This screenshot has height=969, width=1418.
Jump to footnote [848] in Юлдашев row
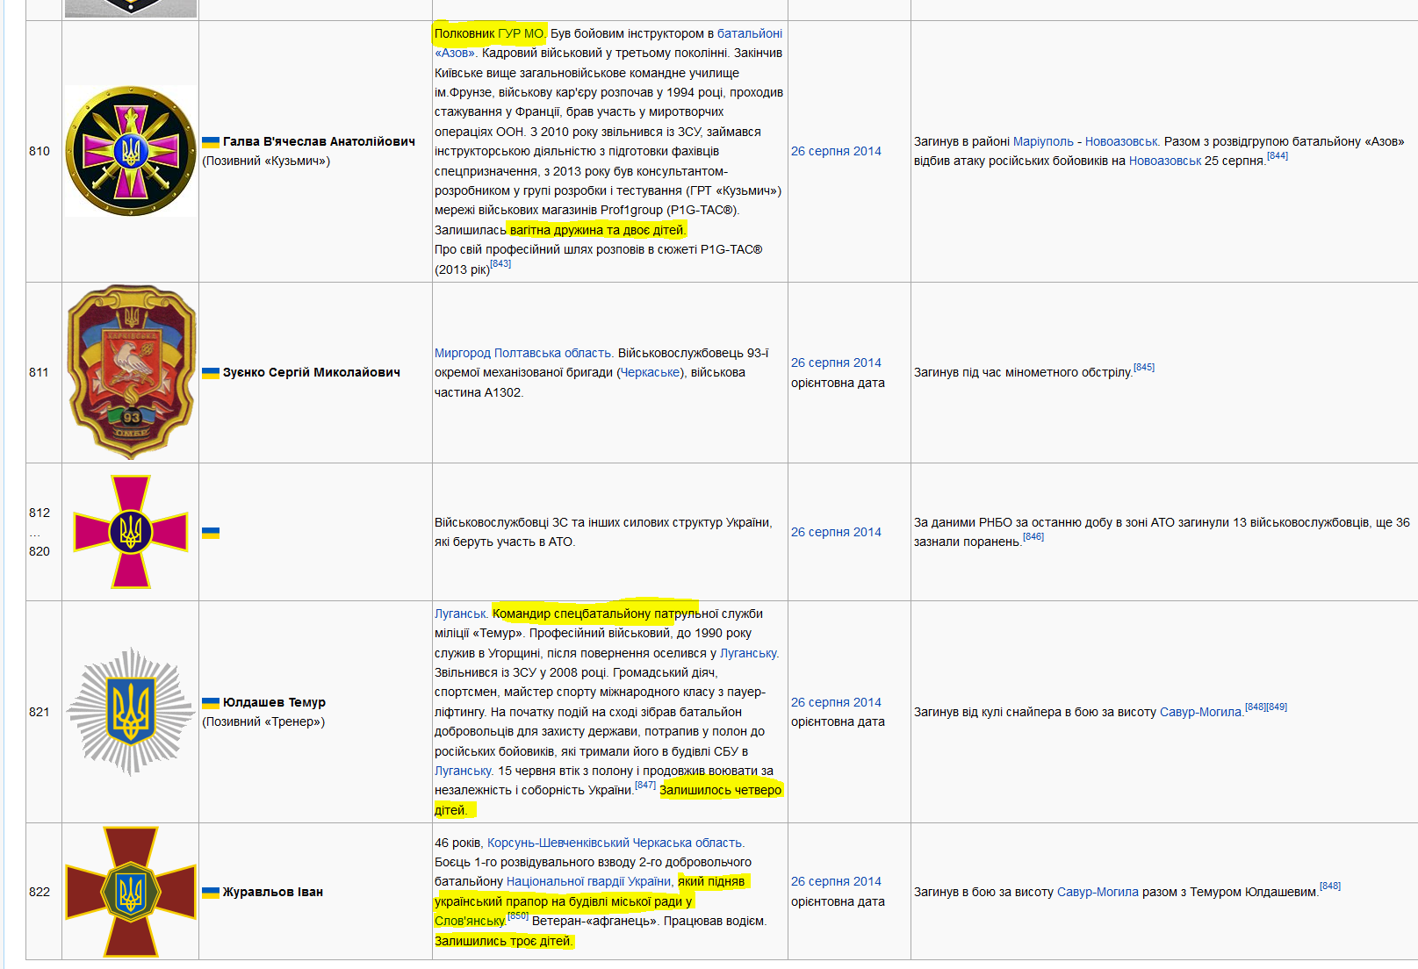(1256, 707)
